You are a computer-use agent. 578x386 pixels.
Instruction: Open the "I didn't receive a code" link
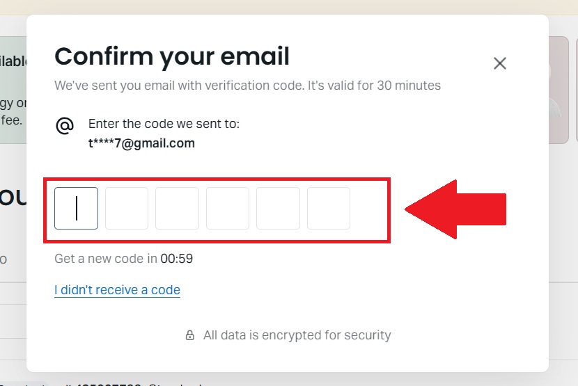tap(117, 290)
